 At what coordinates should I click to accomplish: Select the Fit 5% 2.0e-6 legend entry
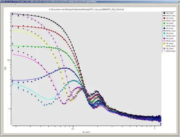[169, 26]
